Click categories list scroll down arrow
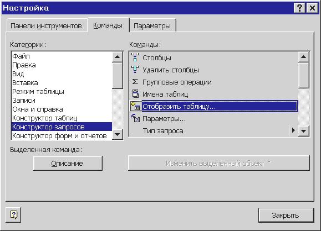 (118, 134)
